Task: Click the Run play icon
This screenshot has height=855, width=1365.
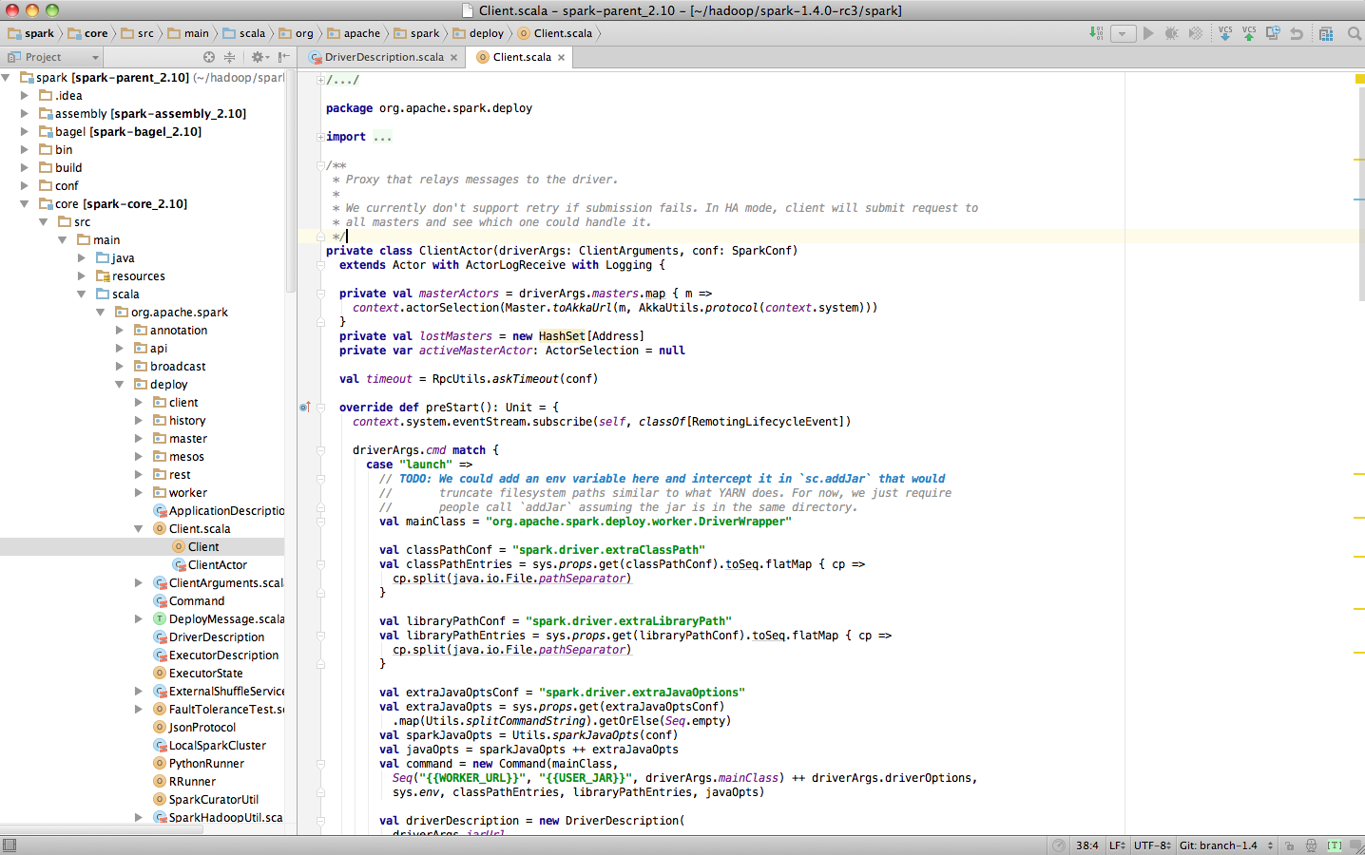Action: [1148, 33]
